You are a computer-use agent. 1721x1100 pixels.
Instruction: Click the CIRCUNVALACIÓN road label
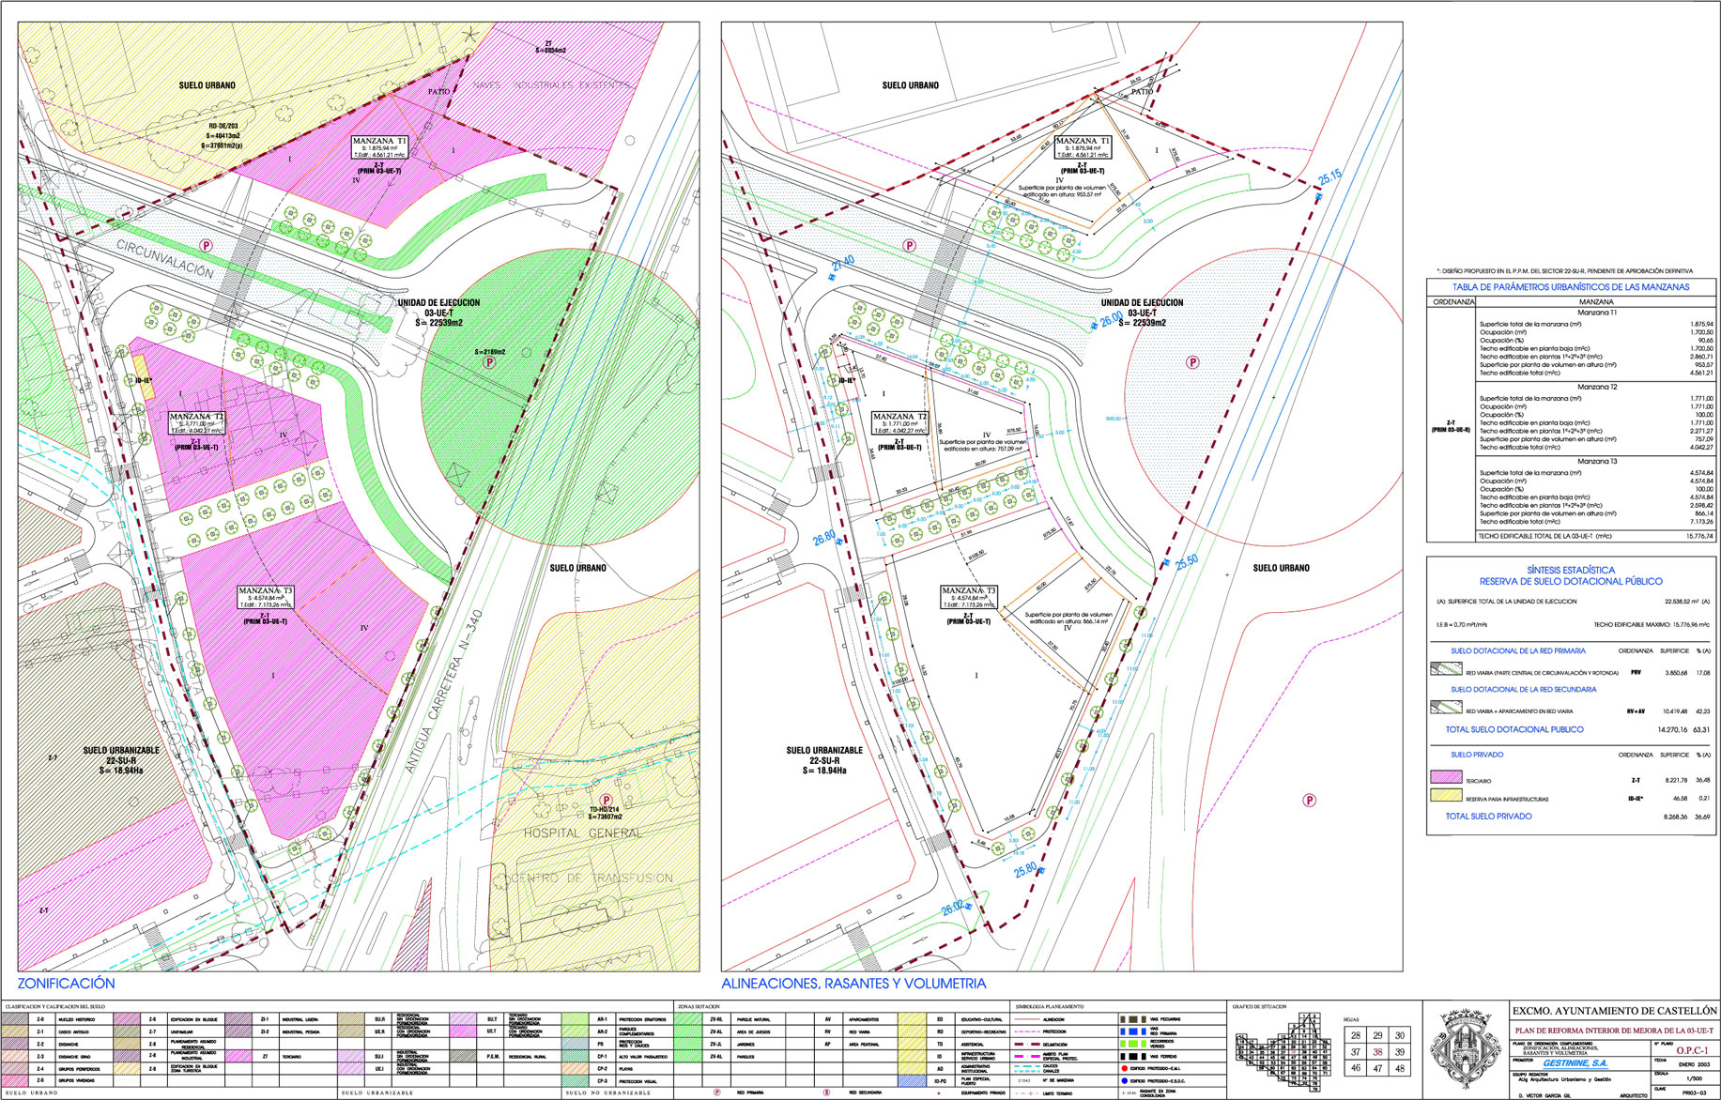166,259
